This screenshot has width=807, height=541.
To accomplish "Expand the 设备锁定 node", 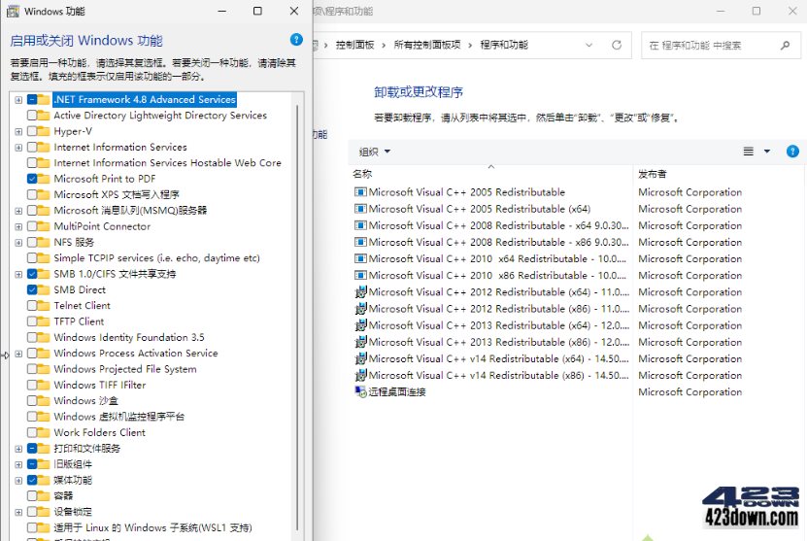I will [18, 512].
